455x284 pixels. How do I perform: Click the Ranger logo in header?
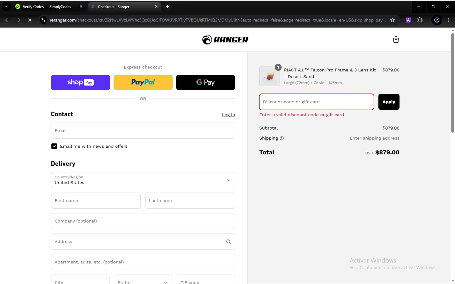point(225,40)
